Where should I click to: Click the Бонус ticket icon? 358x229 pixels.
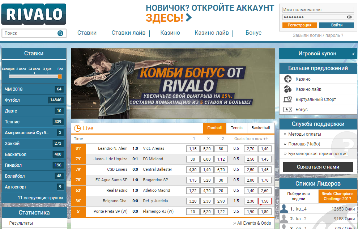(287, 109)
